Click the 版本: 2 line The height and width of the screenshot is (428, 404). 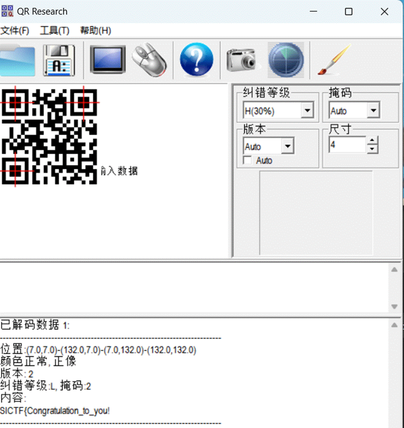coord(17,373)
